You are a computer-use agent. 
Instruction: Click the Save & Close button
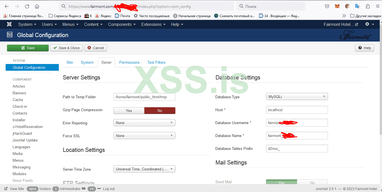coord(66,48)
